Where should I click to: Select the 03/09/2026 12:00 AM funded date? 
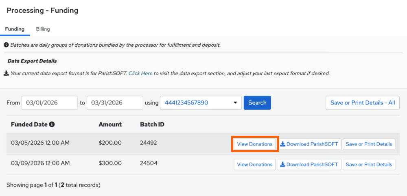[40, 163]
